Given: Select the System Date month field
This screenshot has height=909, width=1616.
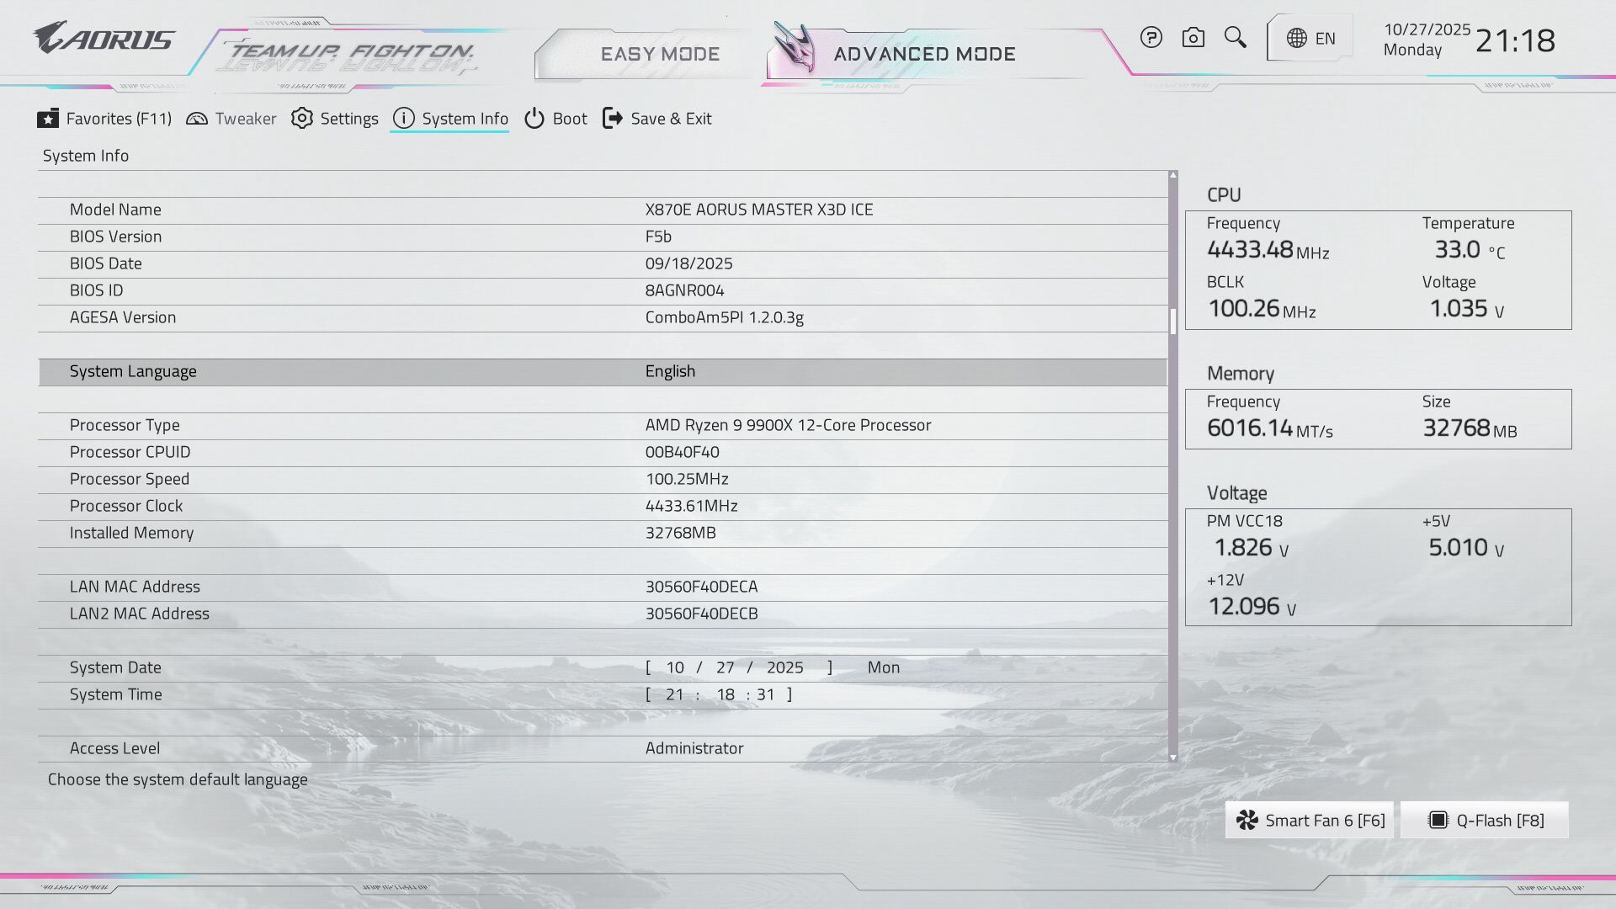Looking at the screenshot, I should coord(675,667).
